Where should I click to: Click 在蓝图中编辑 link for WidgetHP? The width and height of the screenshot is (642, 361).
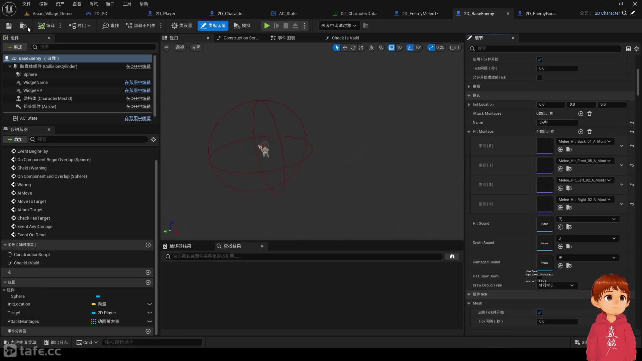point(137,91)
